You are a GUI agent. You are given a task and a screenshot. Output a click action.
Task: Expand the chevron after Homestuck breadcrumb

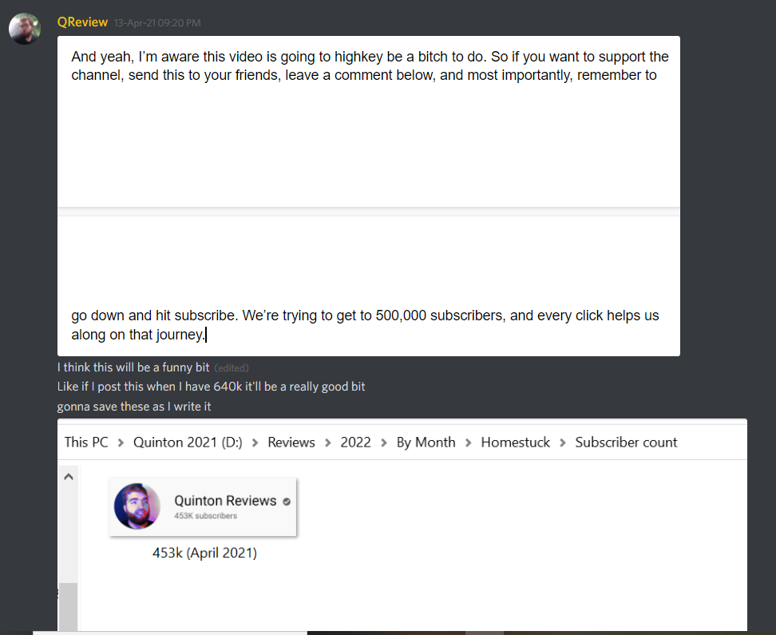coord(563,443)
